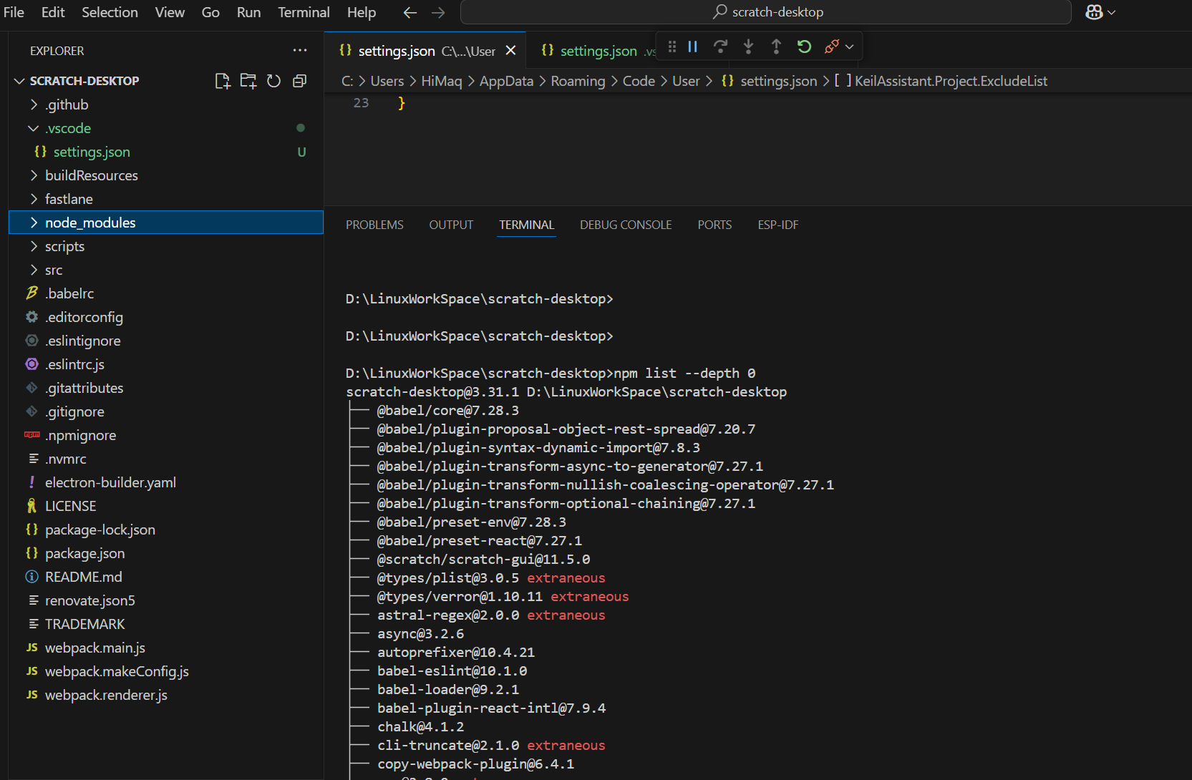This screenshot has height=780, width=1192.
Task: Click the KeilAssistant.Project.ExcludeList breadcrumb
Action: (951, 81)
